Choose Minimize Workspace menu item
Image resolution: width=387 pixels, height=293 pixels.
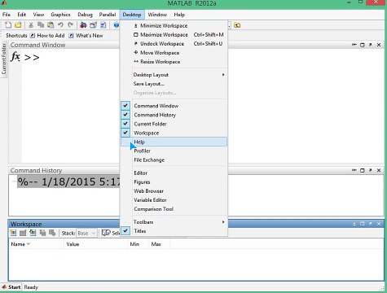click(174, 26)
